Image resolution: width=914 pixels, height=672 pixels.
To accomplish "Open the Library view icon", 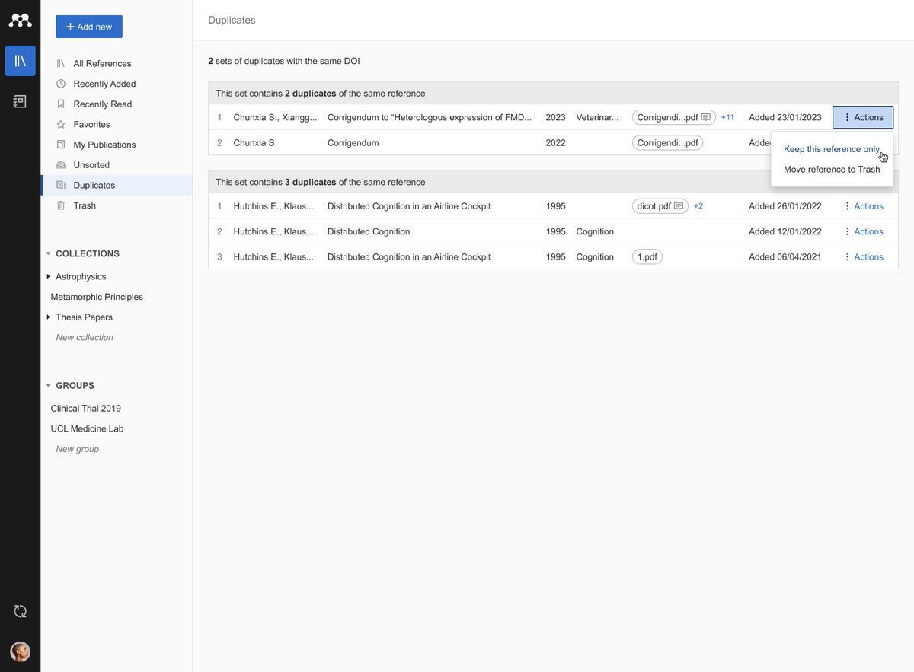I will [20, 61].
